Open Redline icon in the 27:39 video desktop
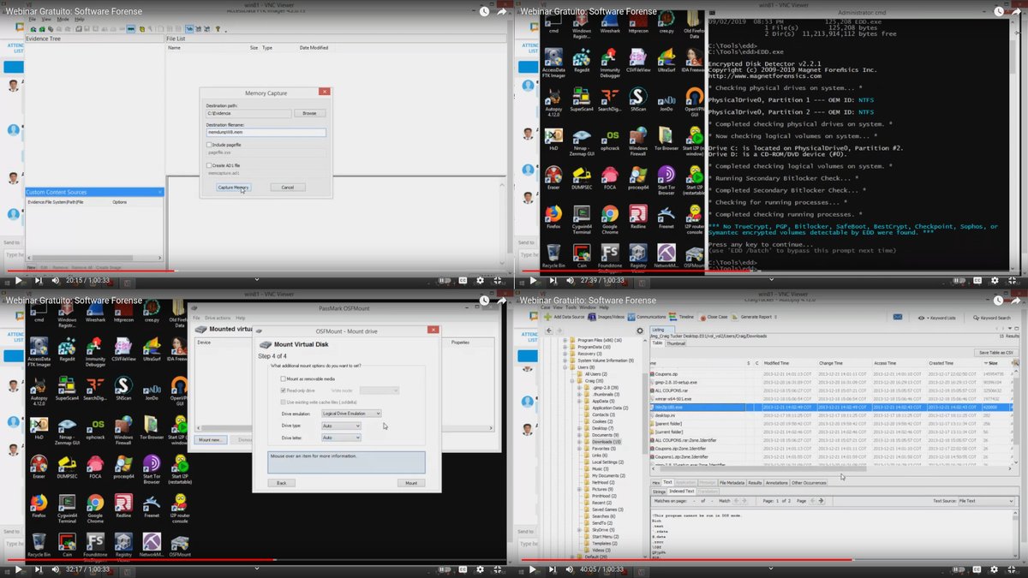Image resolution: width=1028 pixels, height=578 pixels. (x=638, y=217)
